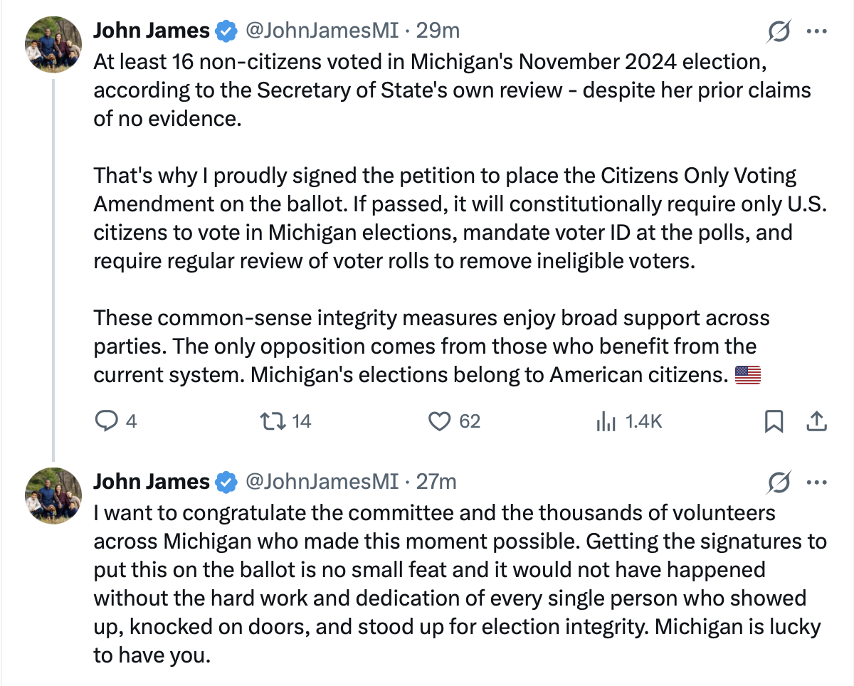Click John James avatar on first tweet

point(53,44)
